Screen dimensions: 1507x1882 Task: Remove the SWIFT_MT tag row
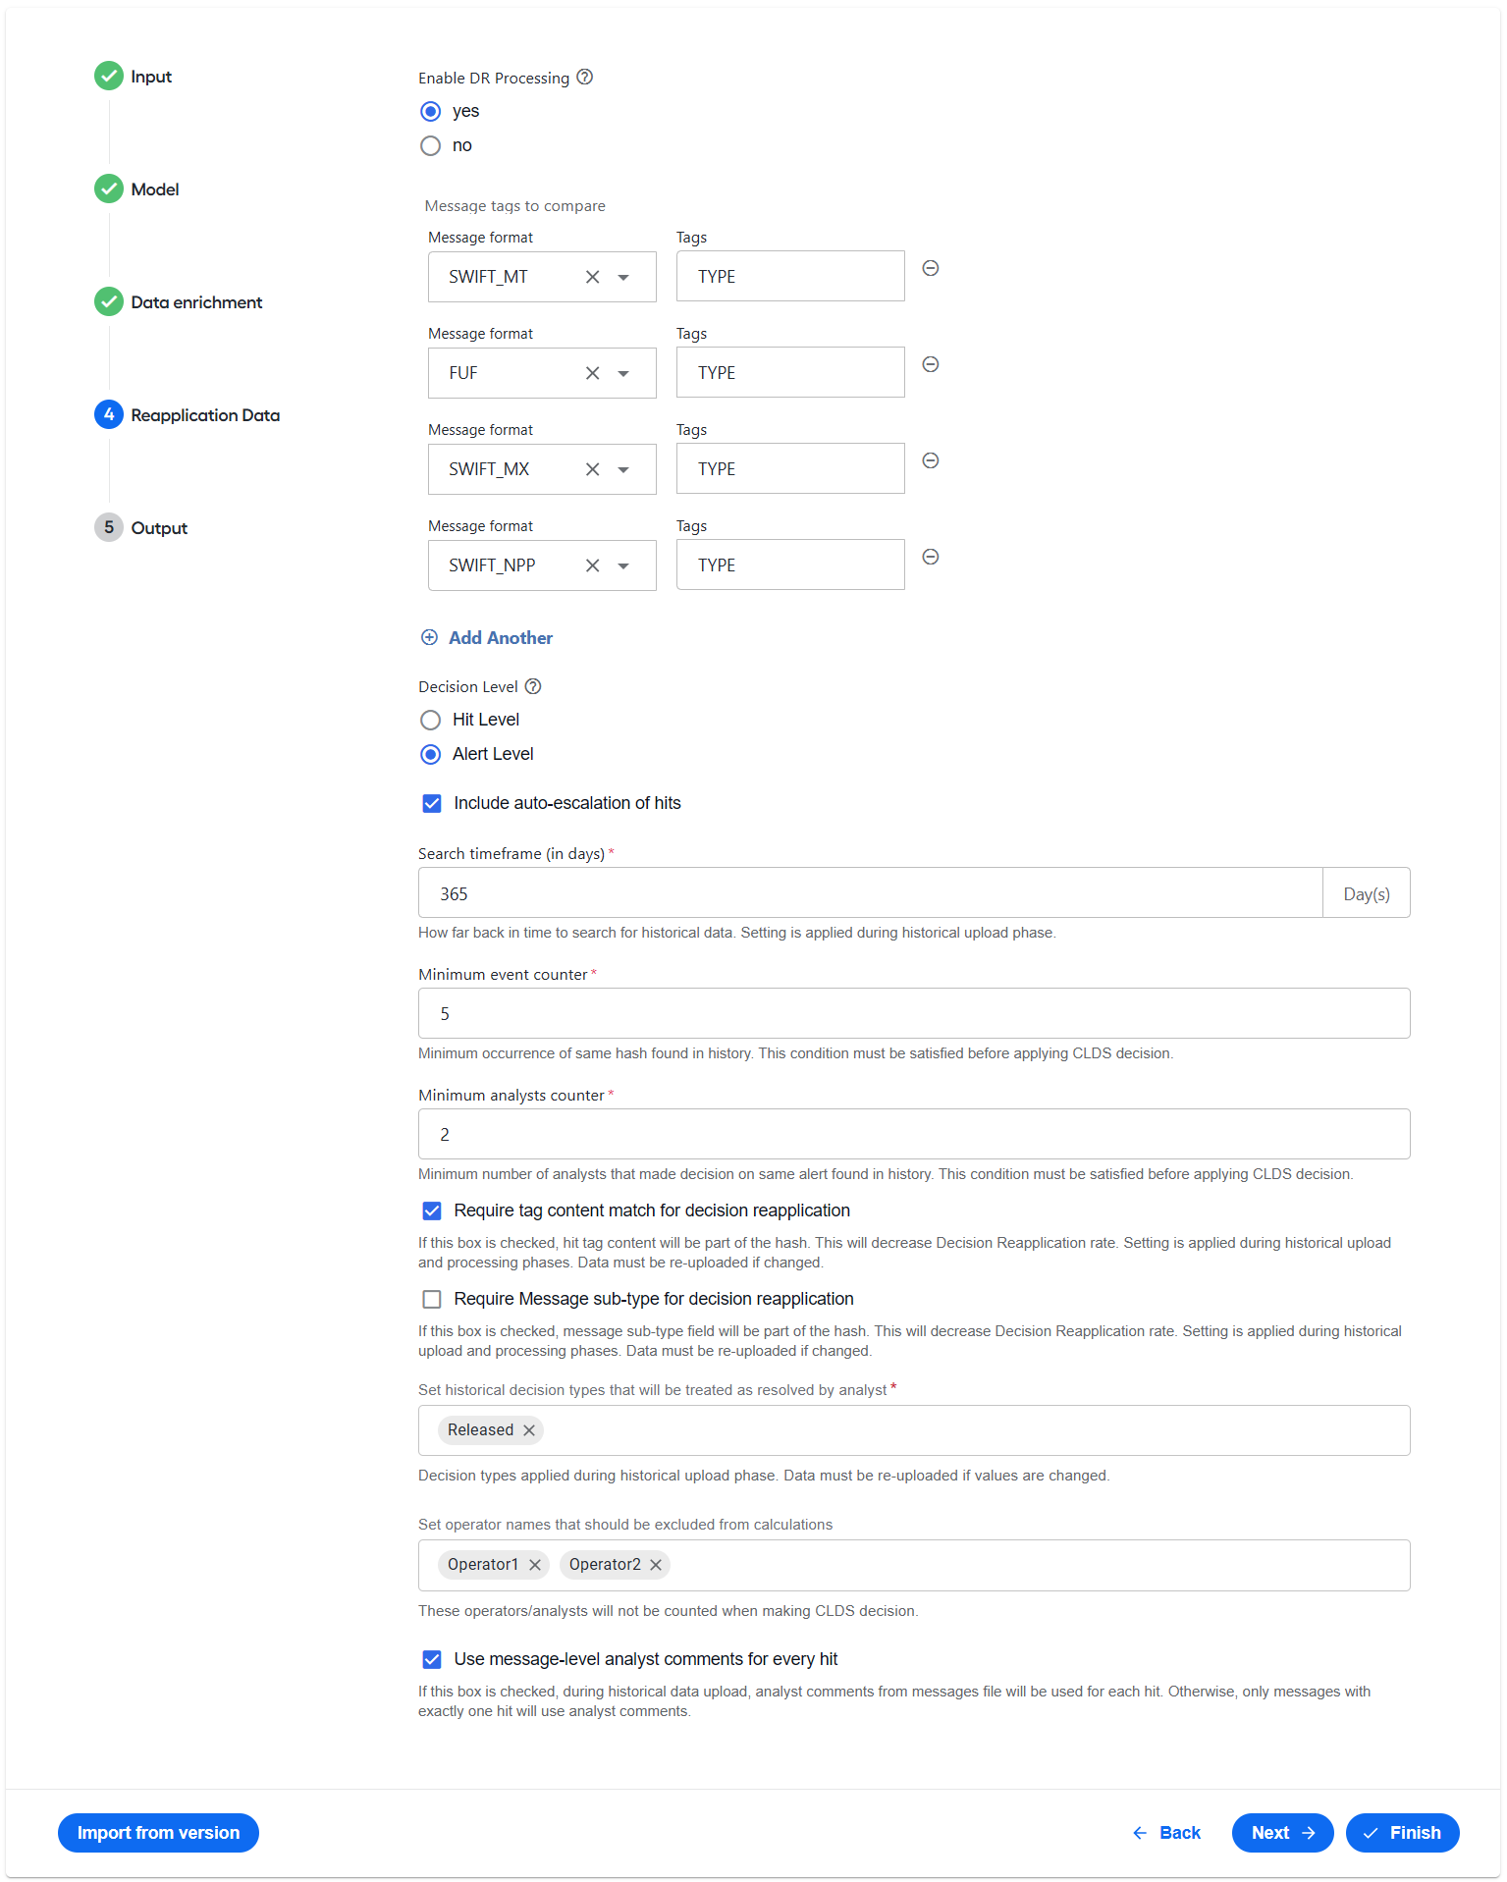(931, 268)
